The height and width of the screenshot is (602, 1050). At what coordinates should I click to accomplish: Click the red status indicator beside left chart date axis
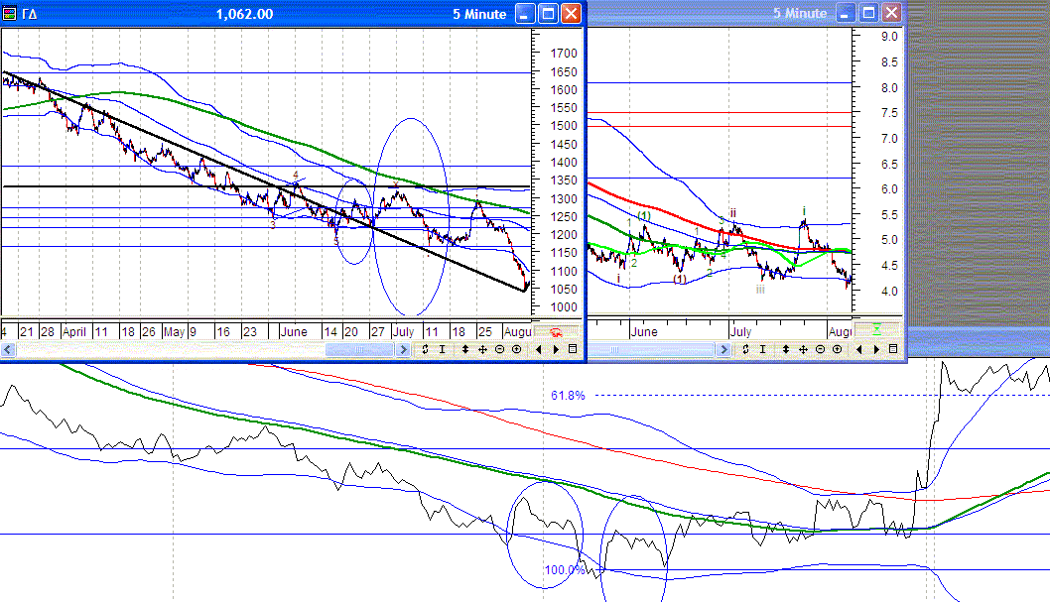coord(556,332)
